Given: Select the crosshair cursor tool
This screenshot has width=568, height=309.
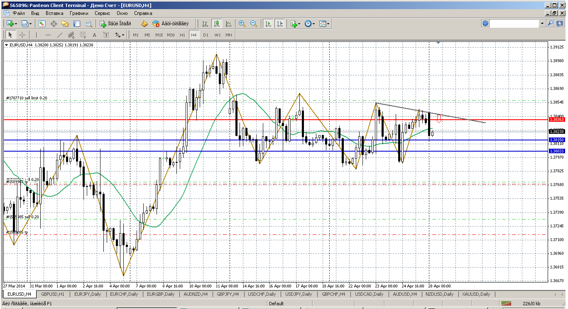Looking at the screenshot, I should pos(22,35).
